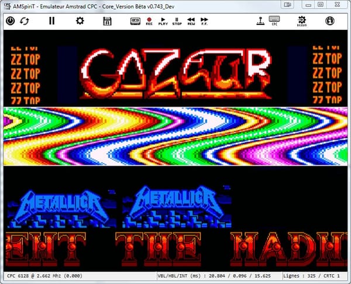351x284 pixels.
Task: Maximize the AMSpiriT window
Action: 321,5
